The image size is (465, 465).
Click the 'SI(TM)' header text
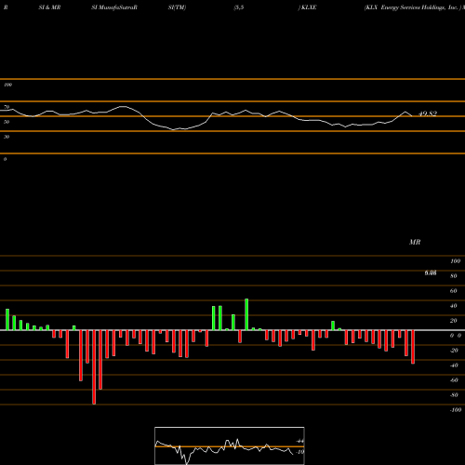(177, 7)
